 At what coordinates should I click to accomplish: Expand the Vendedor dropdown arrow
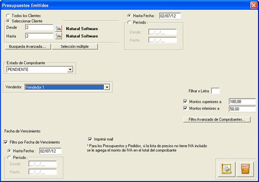pyautogui.click(x=107, y=87)
